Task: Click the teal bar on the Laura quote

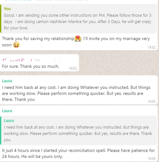Action: (x=1, y=130)
